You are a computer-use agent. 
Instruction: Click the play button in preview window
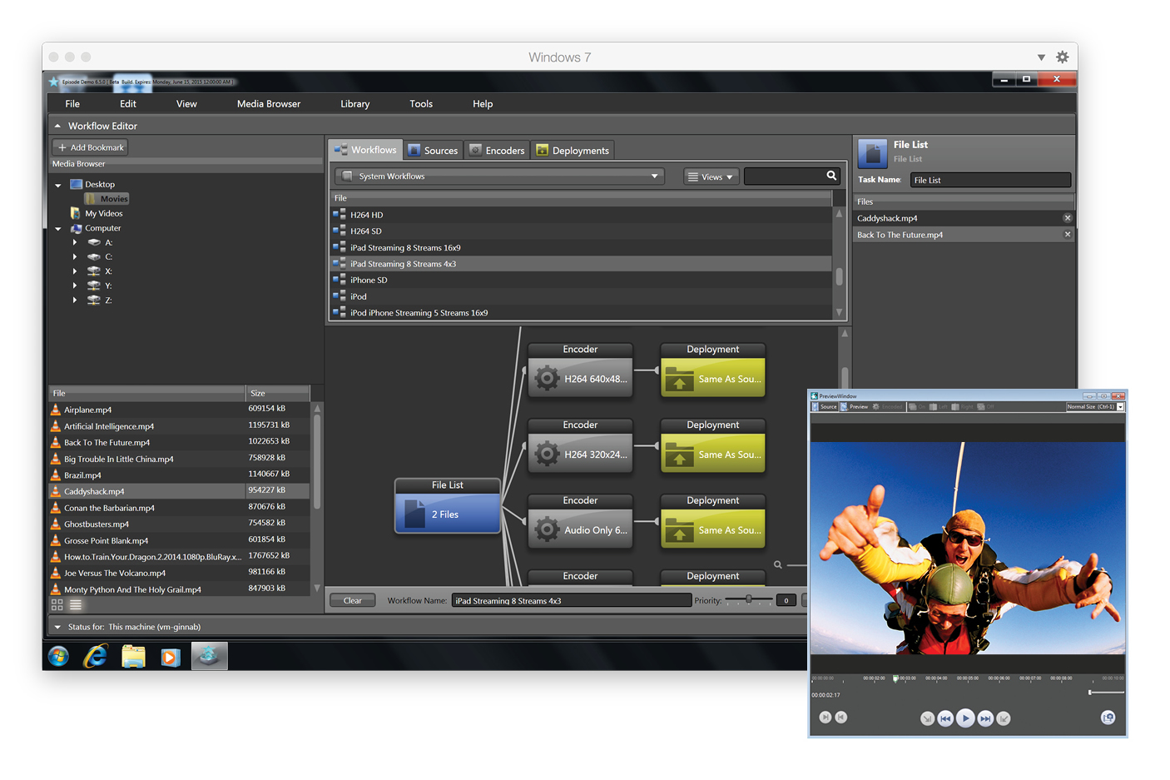[x=965, y=718]
